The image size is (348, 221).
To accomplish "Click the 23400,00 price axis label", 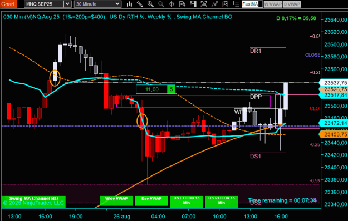I will (335, 168).
